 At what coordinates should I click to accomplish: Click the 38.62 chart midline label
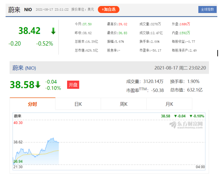pyautogui.click(x=18, y=142)
